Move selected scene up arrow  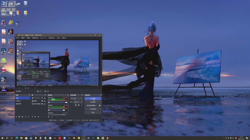click(x=26, y=117)
